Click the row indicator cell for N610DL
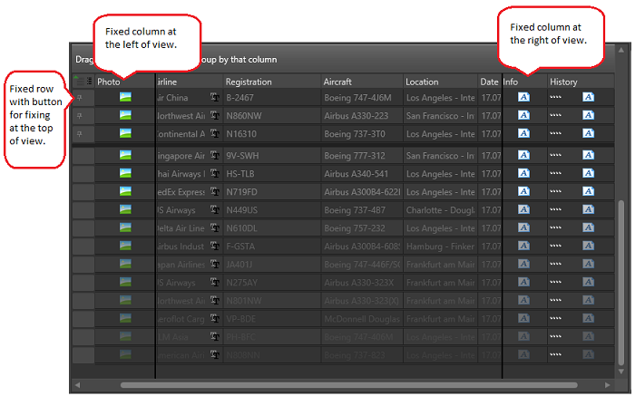Screen dimensions: 635x396 (x=83, y=228)
